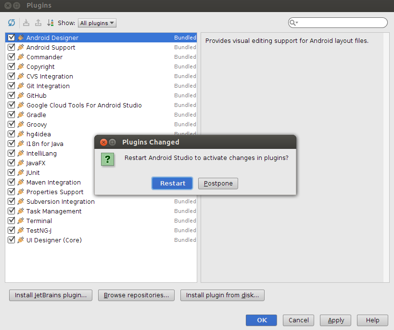Disable the IntelliLang plugin checkbox
Screen dimensions: 394x330
click(x=12, y=153)
